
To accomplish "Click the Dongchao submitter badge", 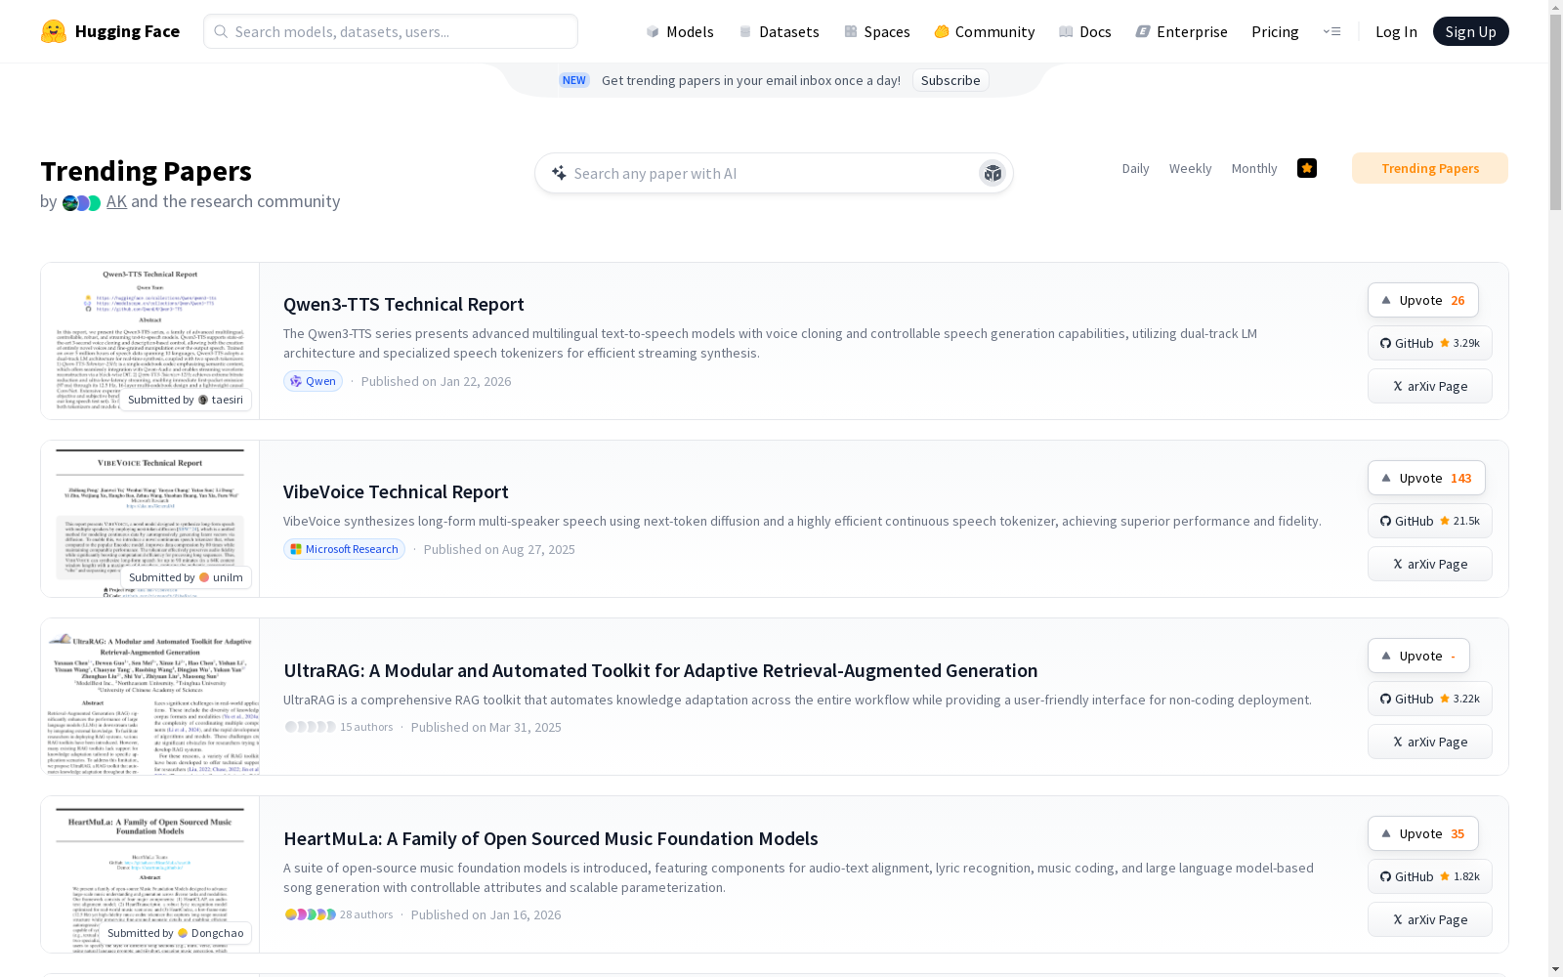I will point(176,933).
